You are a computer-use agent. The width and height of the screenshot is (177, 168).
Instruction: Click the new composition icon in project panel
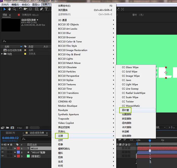12,128
